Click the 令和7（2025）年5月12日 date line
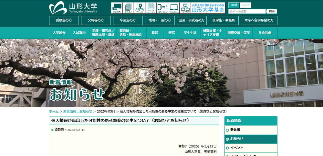Screen dimensions: 323x156 click(197, 146)
